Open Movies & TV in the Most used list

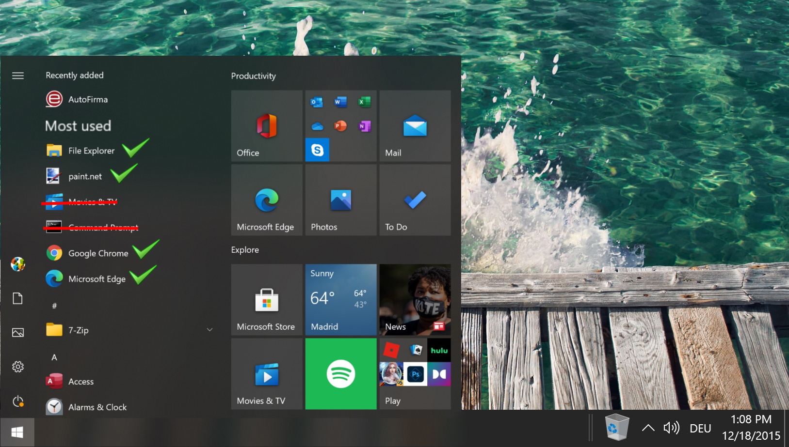(x=81, y=201)
